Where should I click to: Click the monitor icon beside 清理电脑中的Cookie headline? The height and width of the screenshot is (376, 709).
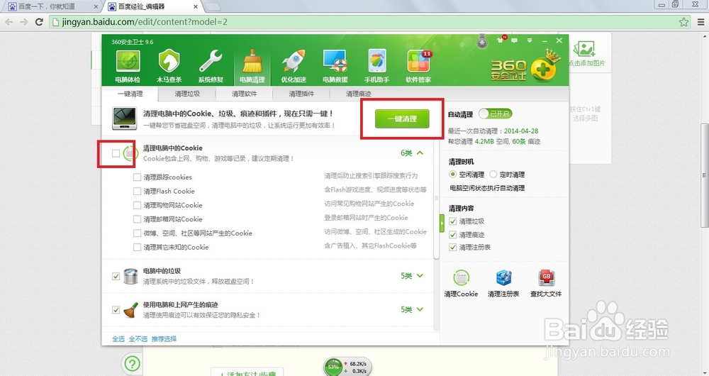125,118
